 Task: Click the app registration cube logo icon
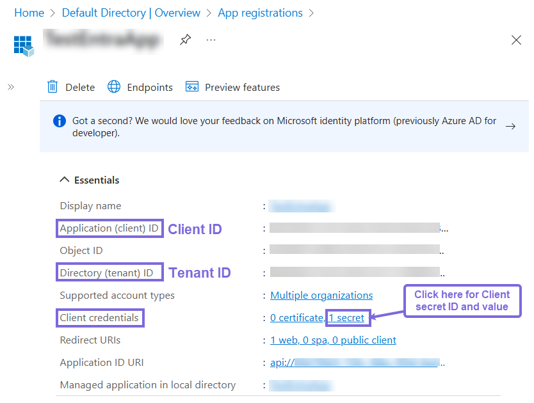[x=24, y=46]
